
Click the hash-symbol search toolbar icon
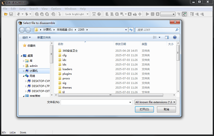coord(37,14)
